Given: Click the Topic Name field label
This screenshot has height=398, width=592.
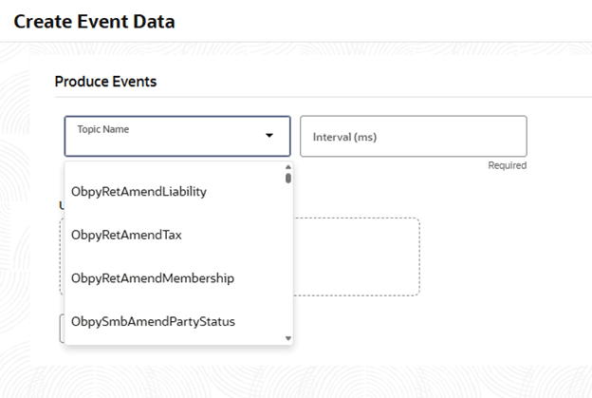Looking at the screenshot, I should point(103,129).
